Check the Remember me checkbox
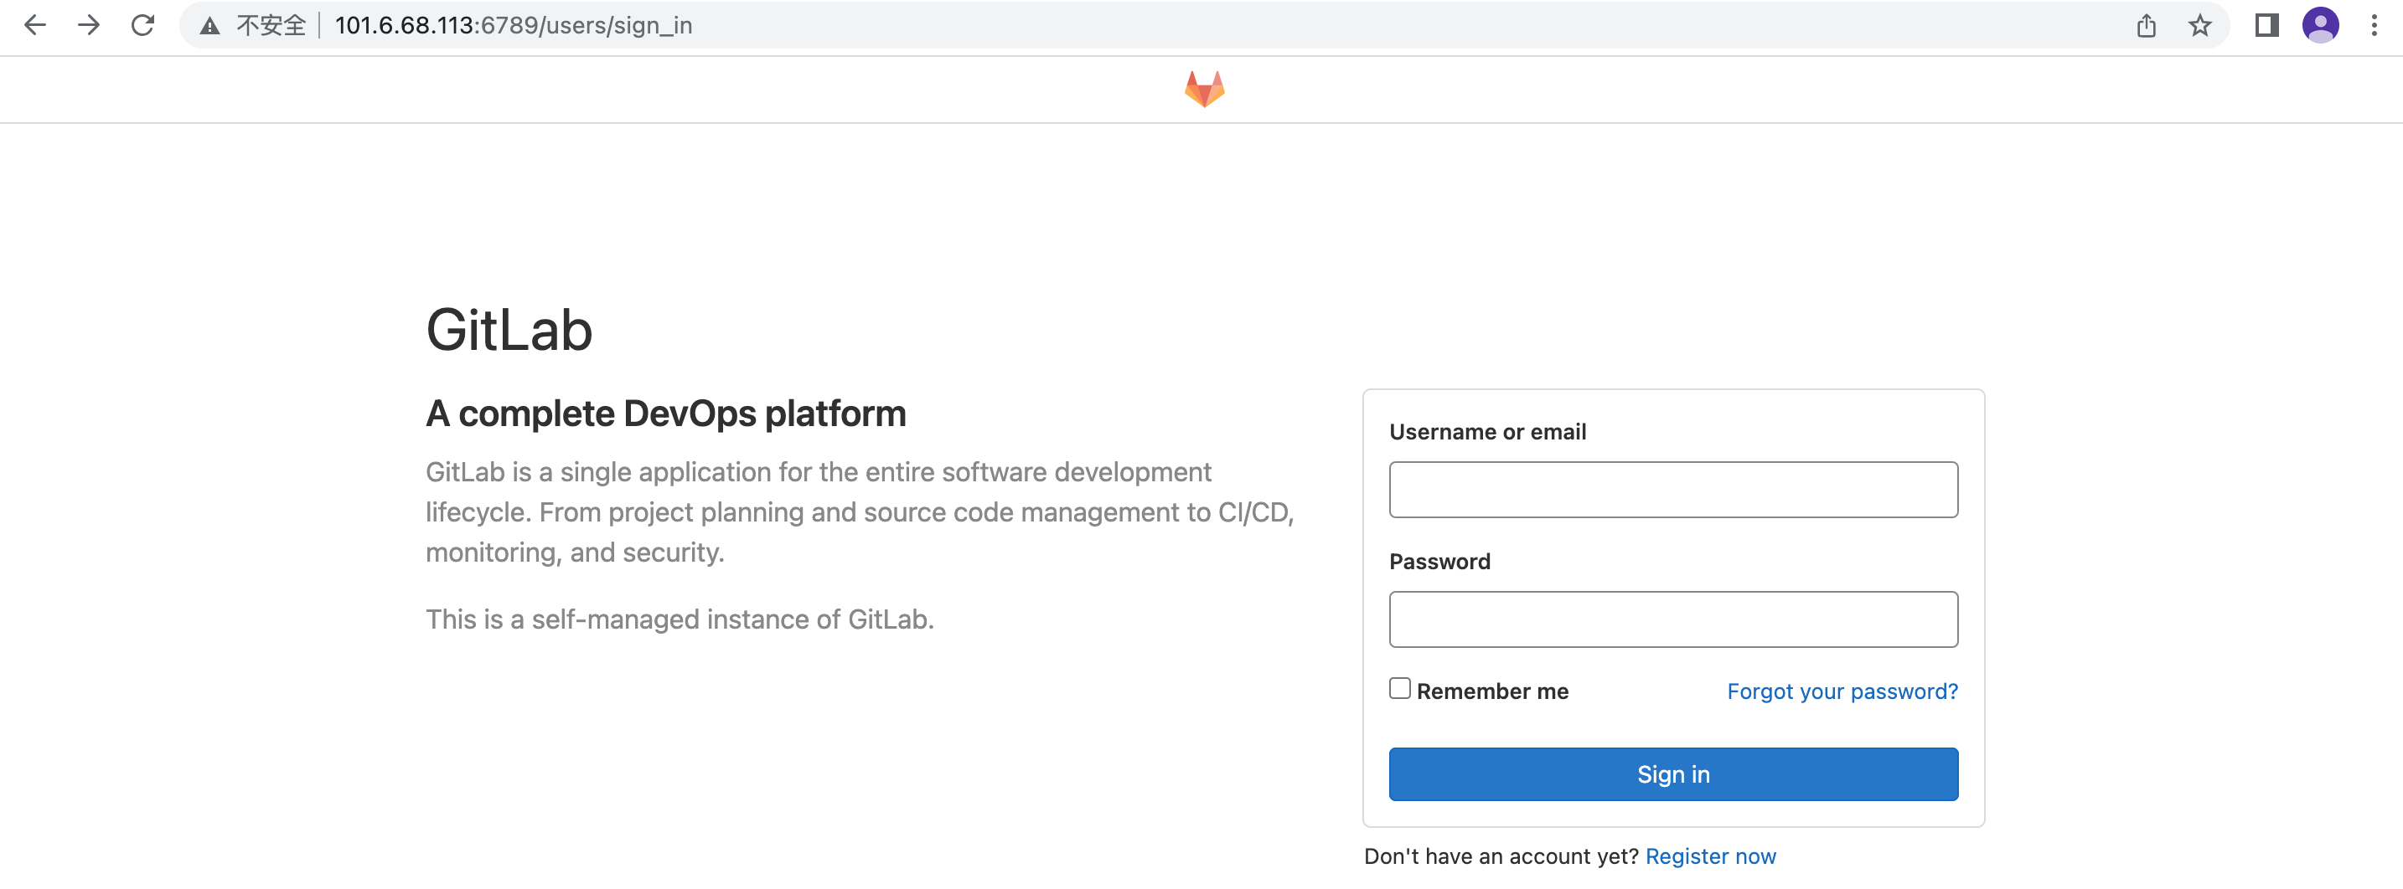Image resolution: width=2403 pixels, height=889 pixels. point(1399,688)
